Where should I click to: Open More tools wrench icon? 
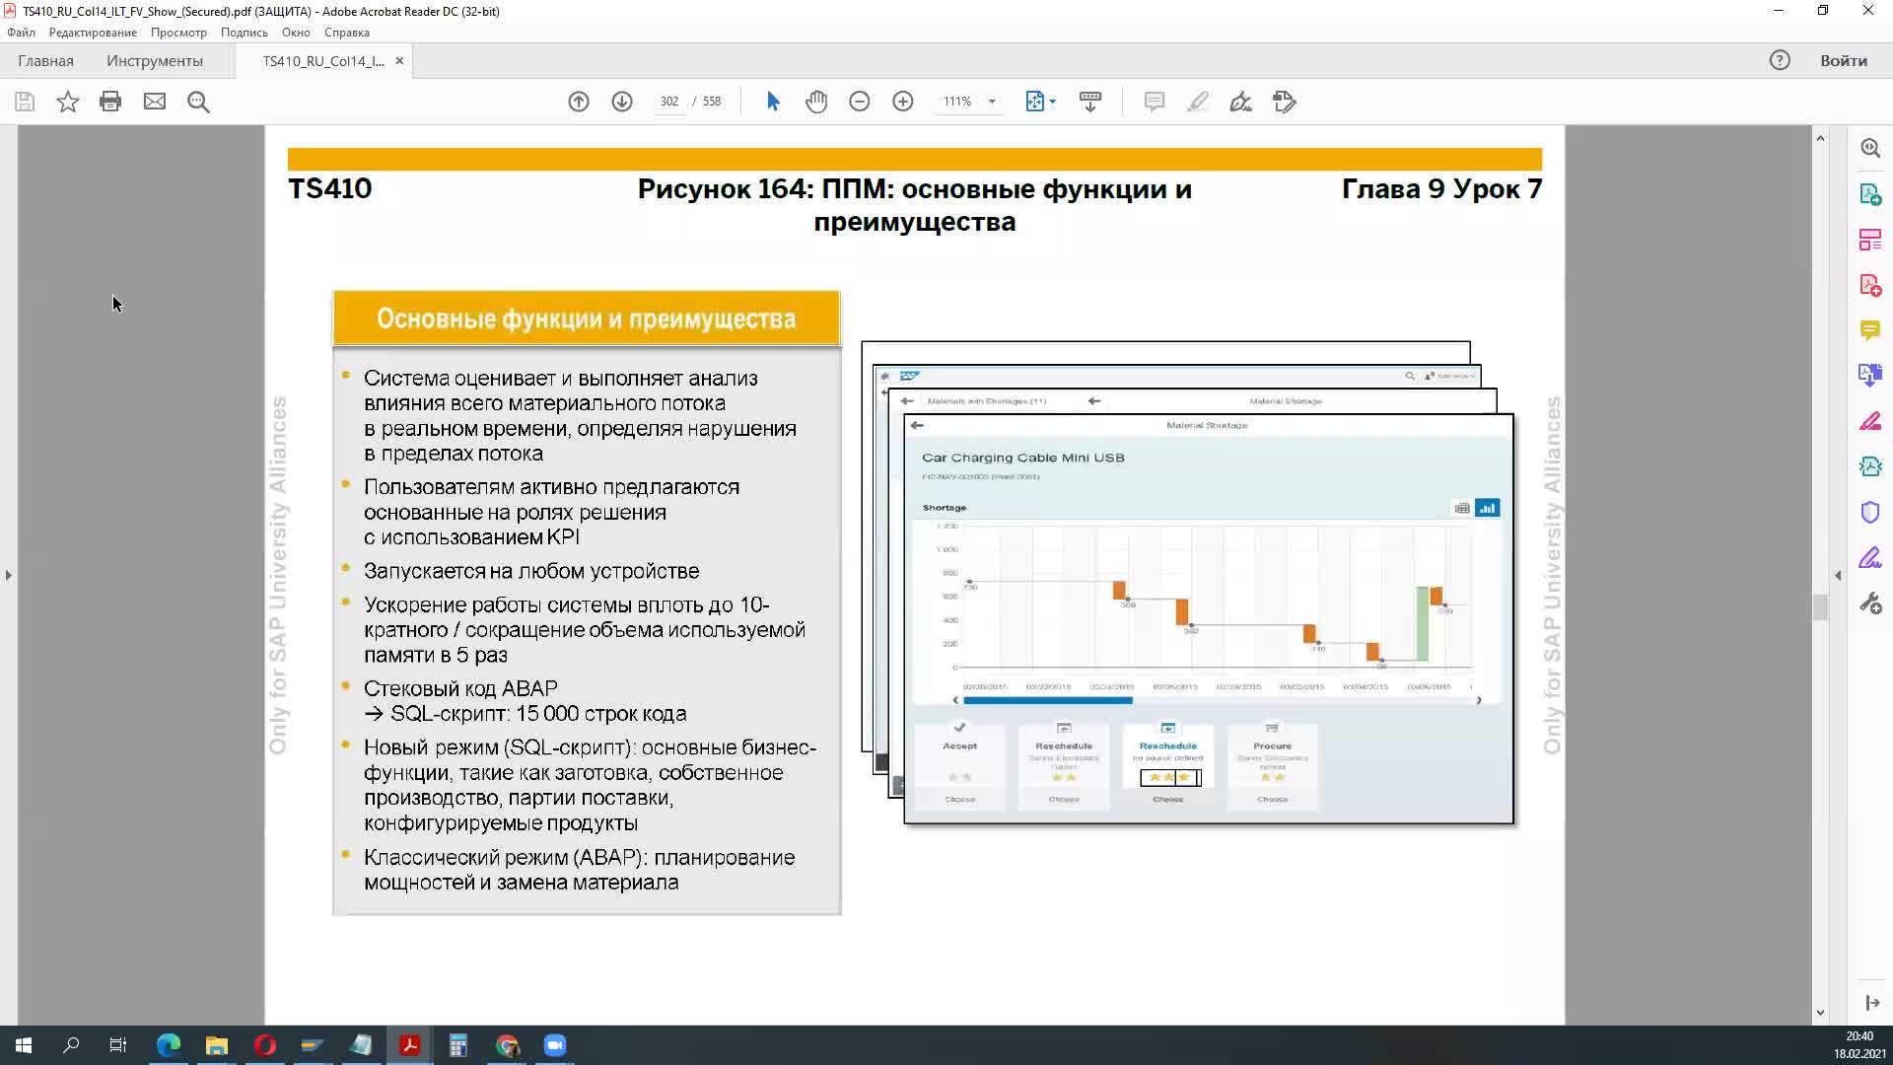coord(1870,603)
